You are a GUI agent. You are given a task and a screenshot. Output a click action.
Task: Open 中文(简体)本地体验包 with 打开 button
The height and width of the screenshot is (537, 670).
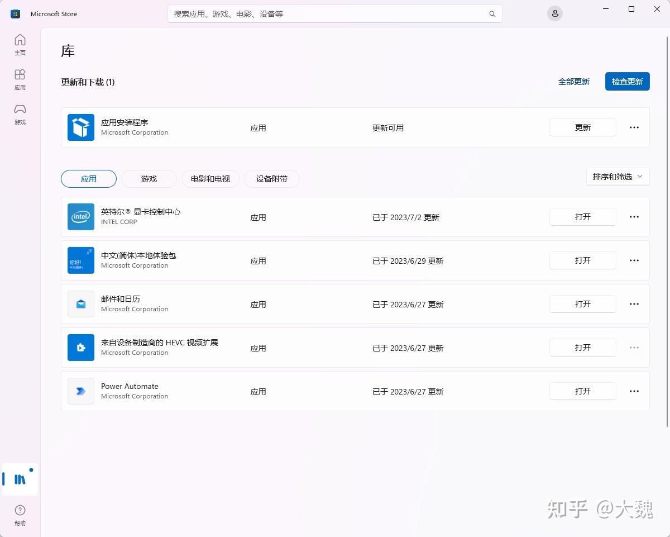point(583,260)
